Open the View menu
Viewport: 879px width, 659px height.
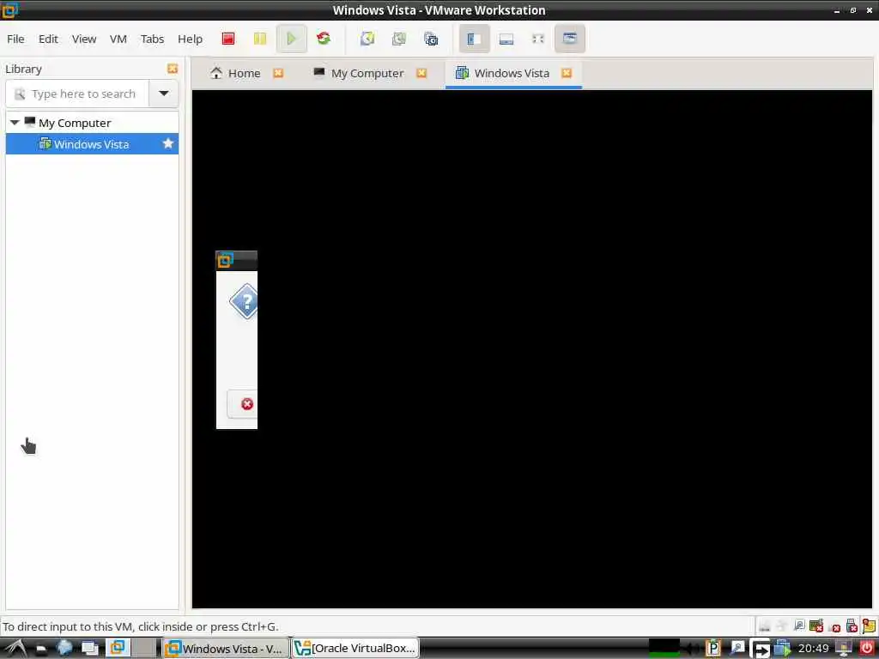(84, 39)
